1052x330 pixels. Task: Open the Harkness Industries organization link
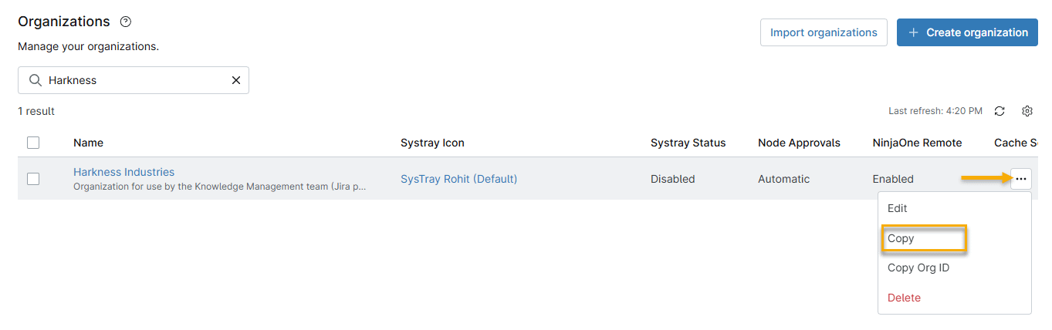coord(123,172)
